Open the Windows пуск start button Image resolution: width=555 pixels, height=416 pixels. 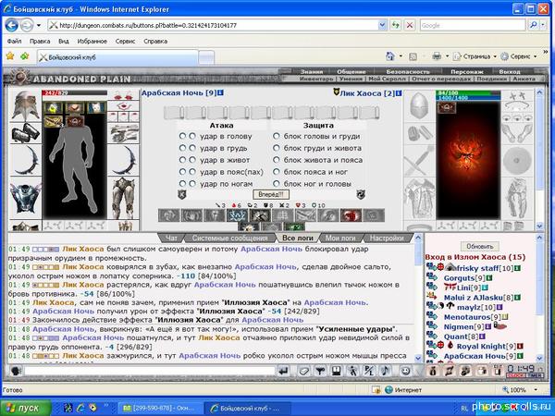point(26,409)
